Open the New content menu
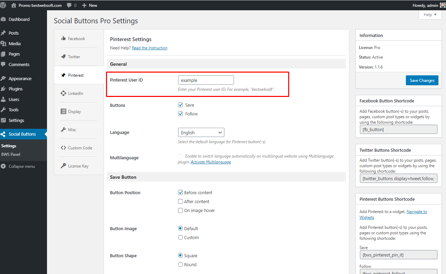The height and width of the screenshot is (274, 446). click(90, 5)
